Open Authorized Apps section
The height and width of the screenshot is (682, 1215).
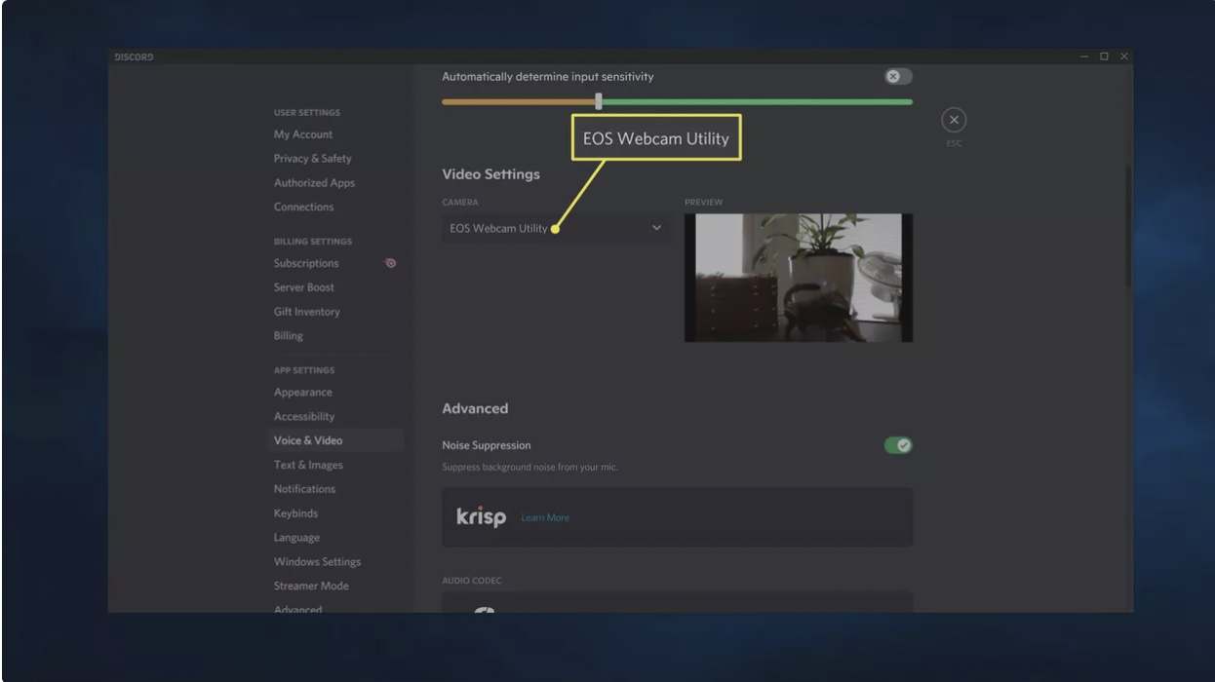[x=314, y=183]
